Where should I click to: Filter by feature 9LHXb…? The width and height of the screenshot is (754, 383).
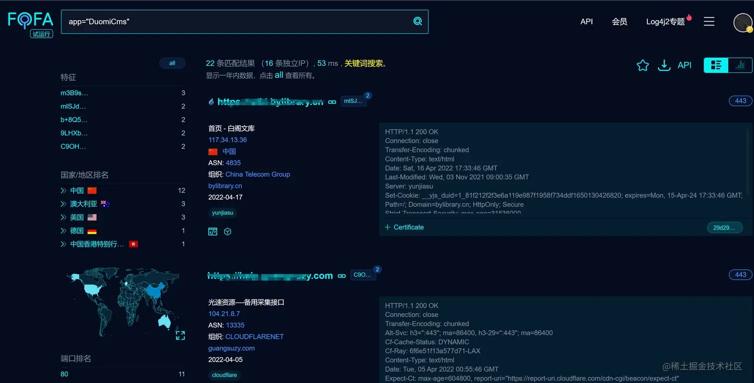pos(74,133)
